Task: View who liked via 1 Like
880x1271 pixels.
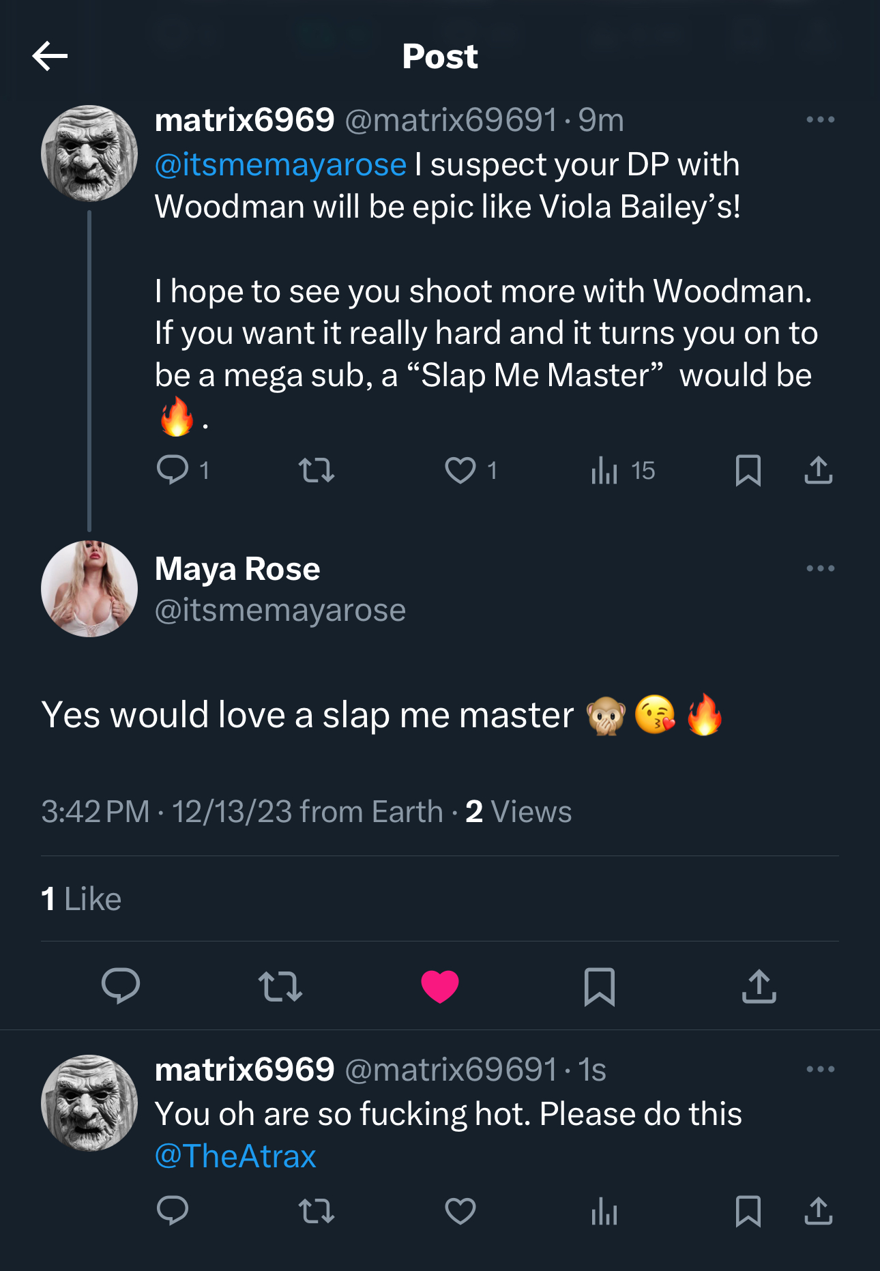Action: (x=81, y=899)
